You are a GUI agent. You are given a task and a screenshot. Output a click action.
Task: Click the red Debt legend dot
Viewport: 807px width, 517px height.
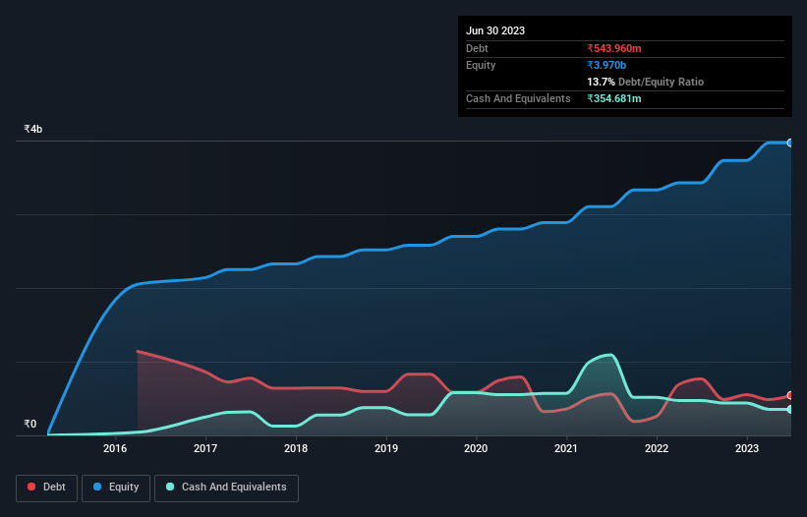point(31,487)
